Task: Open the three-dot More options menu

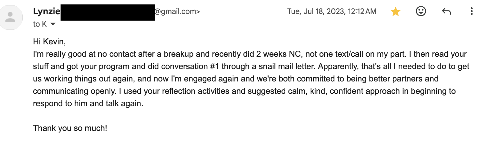Action: pos(471,12)
